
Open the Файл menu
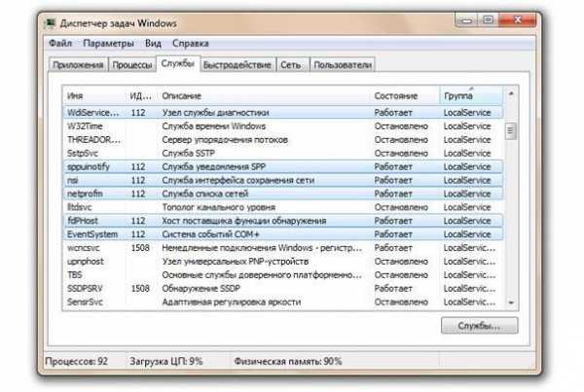(60, 43)
